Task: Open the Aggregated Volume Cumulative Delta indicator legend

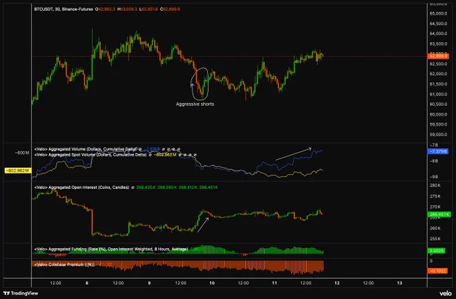Action: click(x=85, y=149)
